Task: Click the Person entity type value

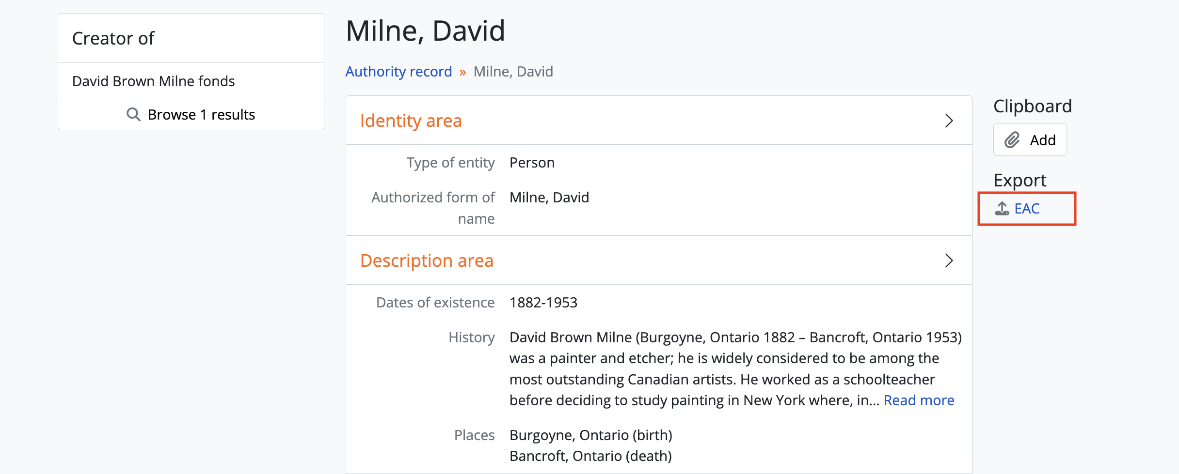Action: [532, 163]
